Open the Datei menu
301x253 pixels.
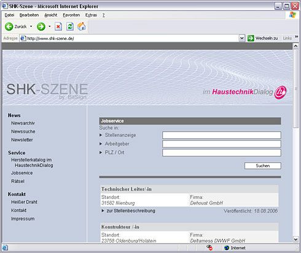tap(9, 15)
